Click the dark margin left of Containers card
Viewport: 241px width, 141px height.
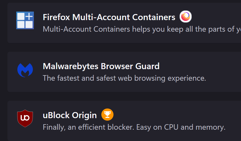pos(4,23)
